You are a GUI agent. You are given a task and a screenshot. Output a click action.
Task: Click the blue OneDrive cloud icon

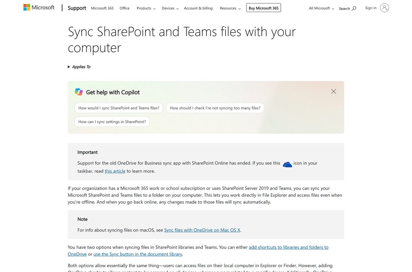pyautogui.click(x=287, y=165)
